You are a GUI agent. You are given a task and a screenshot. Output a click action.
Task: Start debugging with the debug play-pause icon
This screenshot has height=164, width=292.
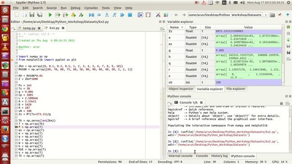(x=91, y=15)
